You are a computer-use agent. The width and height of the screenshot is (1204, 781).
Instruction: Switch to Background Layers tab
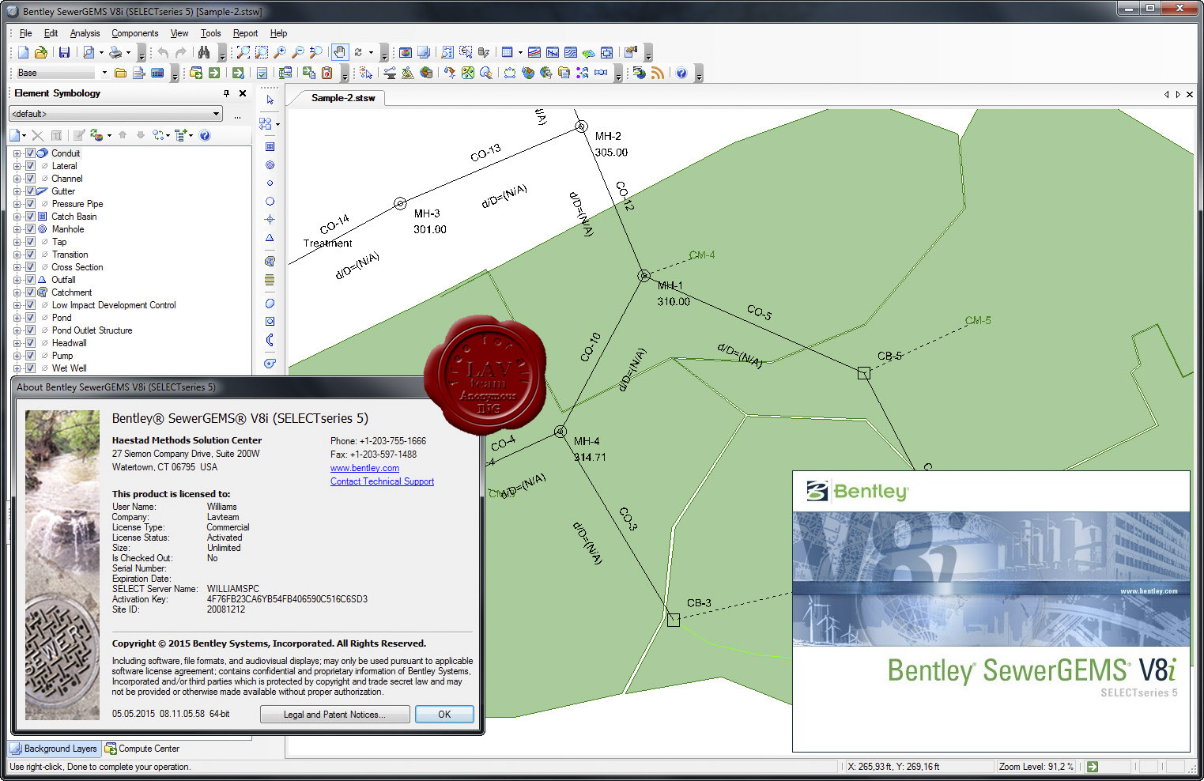(x=54, y=749)
